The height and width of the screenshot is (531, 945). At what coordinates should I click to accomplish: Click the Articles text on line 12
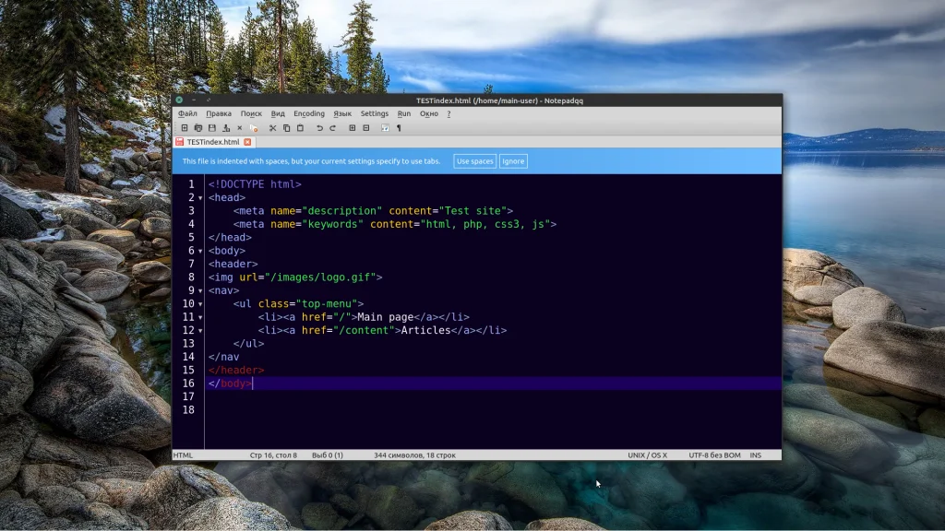coord(425,330)
